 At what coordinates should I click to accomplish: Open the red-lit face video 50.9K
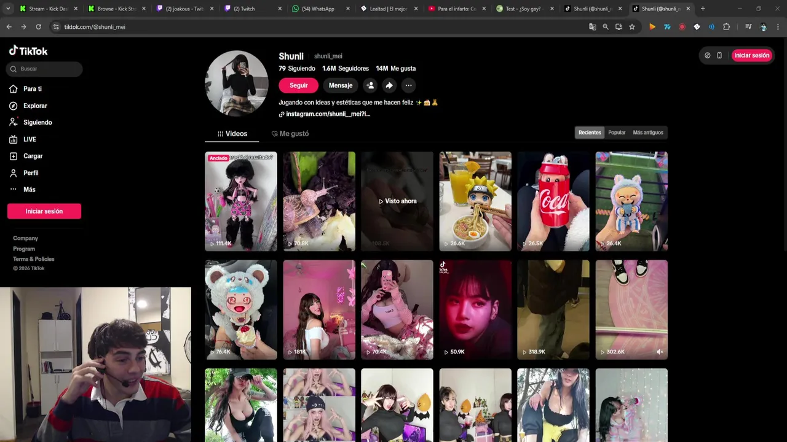475,309
